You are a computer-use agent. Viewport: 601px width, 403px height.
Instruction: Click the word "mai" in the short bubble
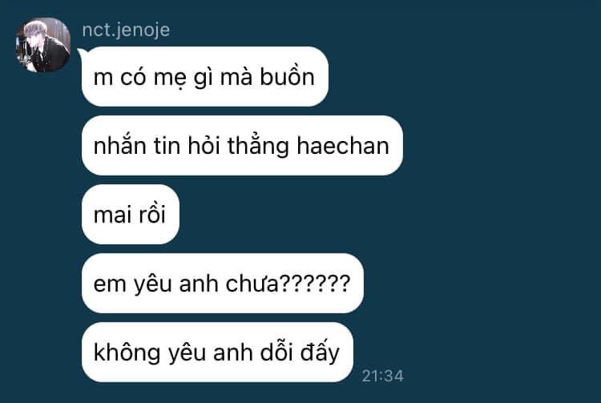(112, 215)
